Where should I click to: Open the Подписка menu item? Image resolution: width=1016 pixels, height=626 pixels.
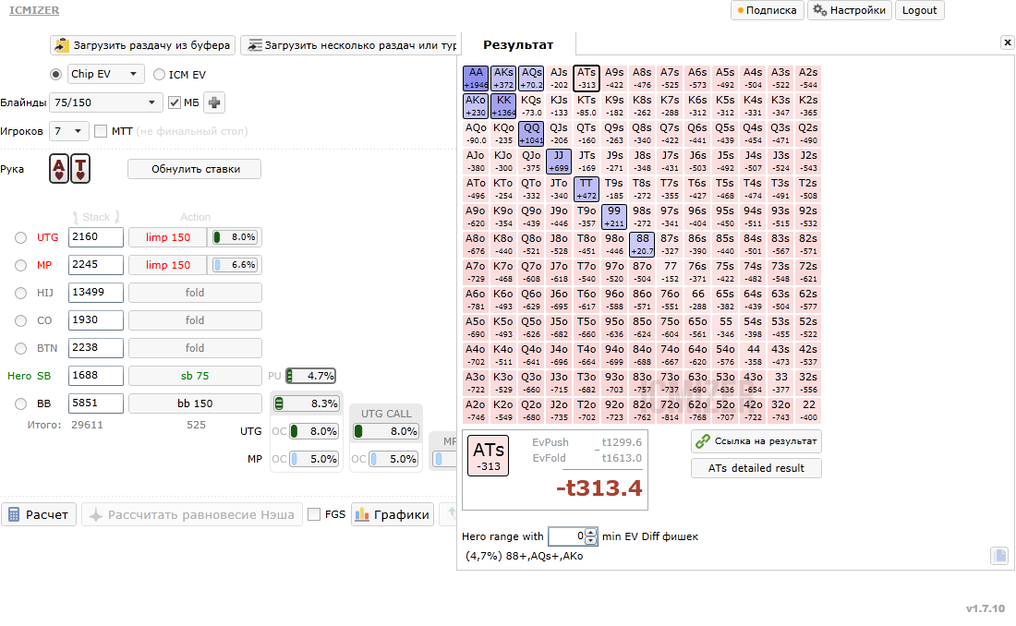(768, 10)
